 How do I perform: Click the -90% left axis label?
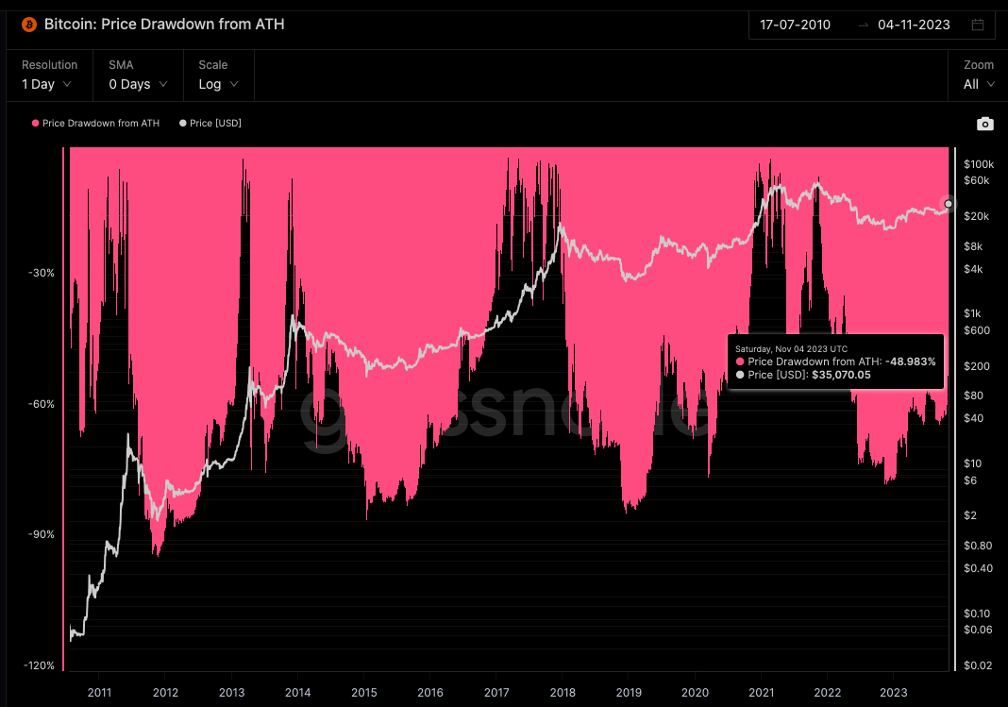(x=42, y=535)
